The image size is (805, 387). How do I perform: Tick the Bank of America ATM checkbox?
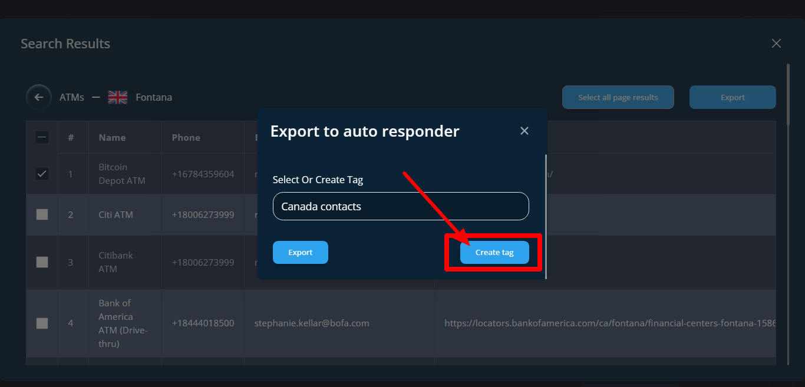pyautogui.click(x=42, y=323)
